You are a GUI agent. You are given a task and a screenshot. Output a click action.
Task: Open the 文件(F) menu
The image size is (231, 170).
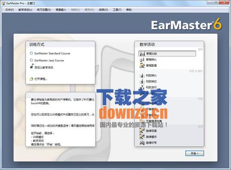[x=10, y=10]
